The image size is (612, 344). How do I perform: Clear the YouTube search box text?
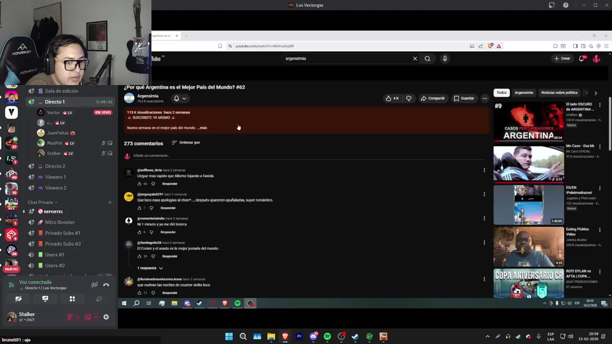click(x=415, y=59)
